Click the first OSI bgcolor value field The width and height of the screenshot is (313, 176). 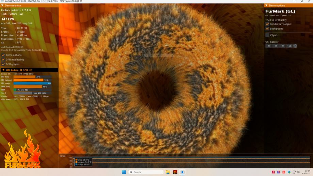click(269, 46)
